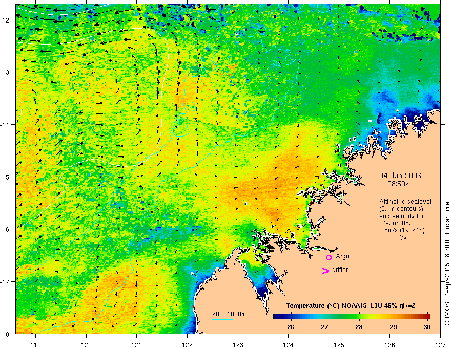Screen dimensions: 451x349
Task: Click the IMOS copyright timestamp text
Action: (447, 264)
